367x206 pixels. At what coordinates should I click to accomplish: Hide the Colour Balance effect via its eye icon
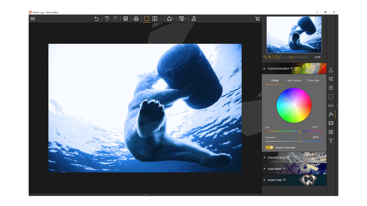tap(291, 68)
